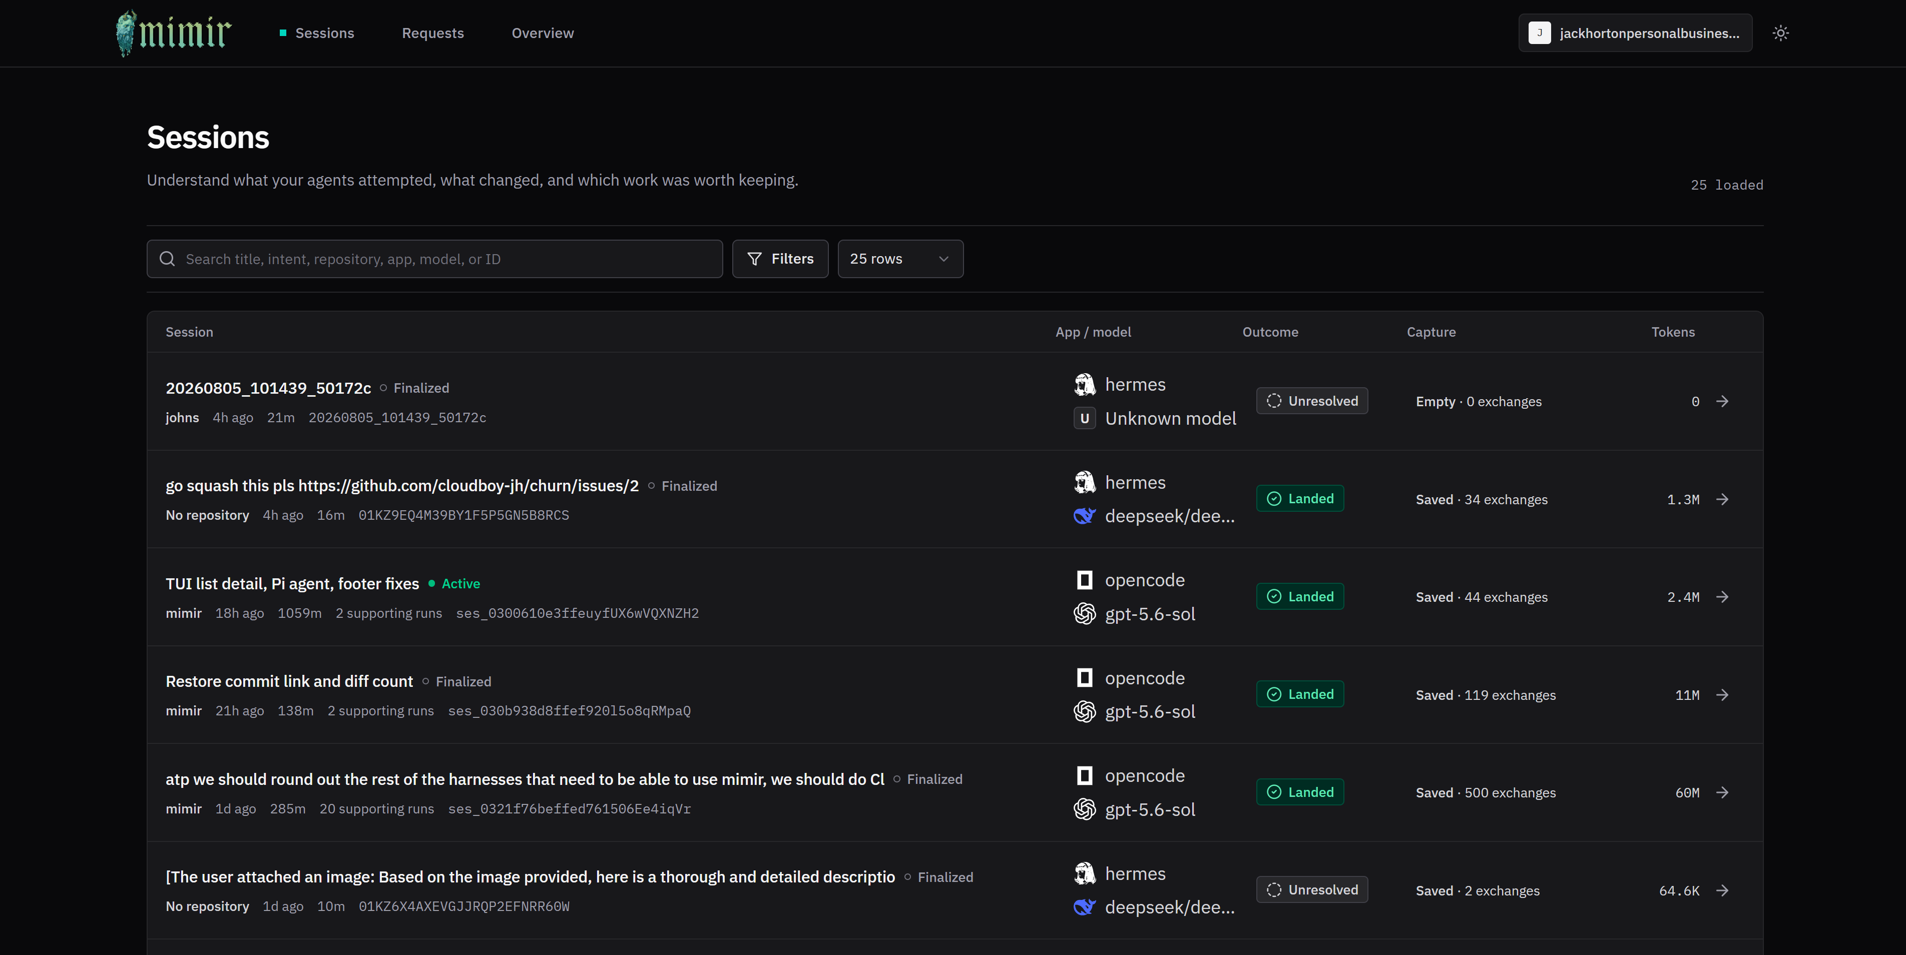
Task: Open the Requests tab
Action: 433,34
